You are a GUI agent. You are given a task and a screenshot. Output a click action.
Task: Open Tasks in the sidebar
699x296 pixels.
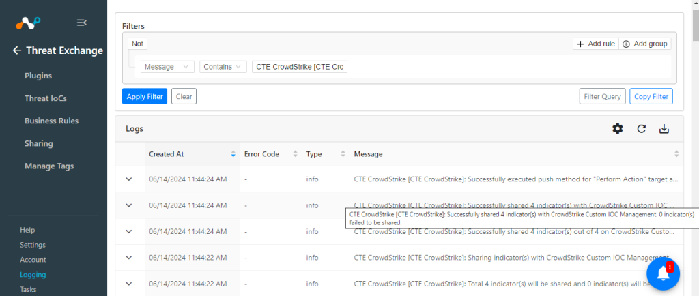coord(28,289)
